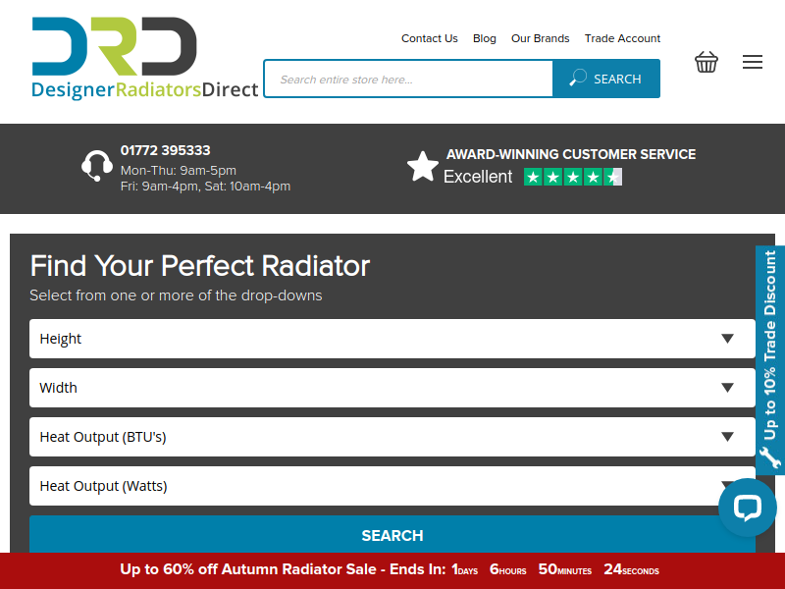Open the hamburger menu
The width and height of the screenshot is (785, 589).
pyautogui.click(x=753, y=62)
